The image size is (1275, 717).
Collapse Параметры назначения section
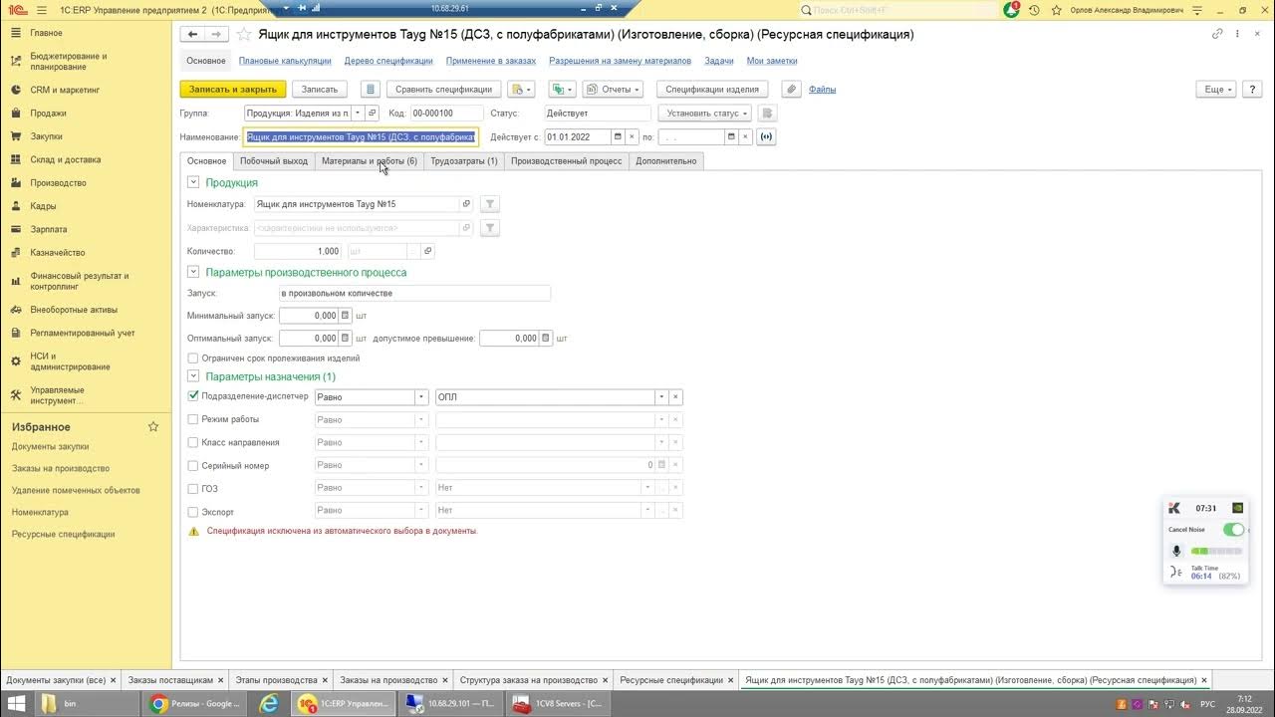coord(193,376)
